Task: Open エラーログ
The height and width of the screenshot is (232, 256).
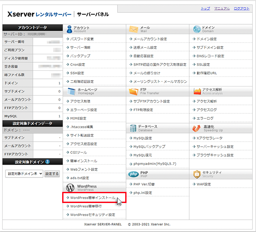Action: (205, 118)
